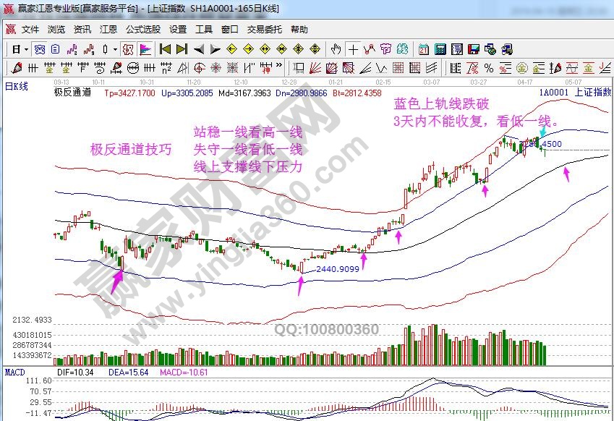Open the calendar icon in toolbar

pos(423,49)
